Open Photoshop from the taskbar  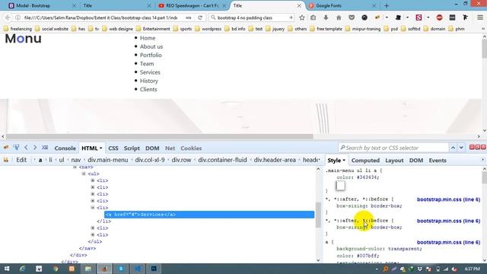click(154, 269)
